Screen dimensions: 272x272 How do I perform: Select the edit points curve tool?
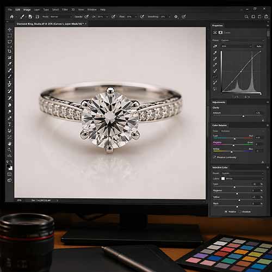pyautogui.click(x=215, y=71)
